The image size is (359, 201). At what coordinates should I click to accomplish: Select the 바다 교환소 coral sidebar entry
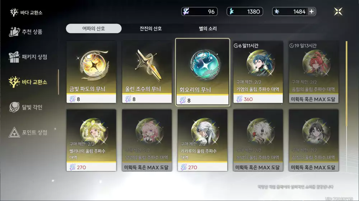pyautogui.click(x=28, y=82)
